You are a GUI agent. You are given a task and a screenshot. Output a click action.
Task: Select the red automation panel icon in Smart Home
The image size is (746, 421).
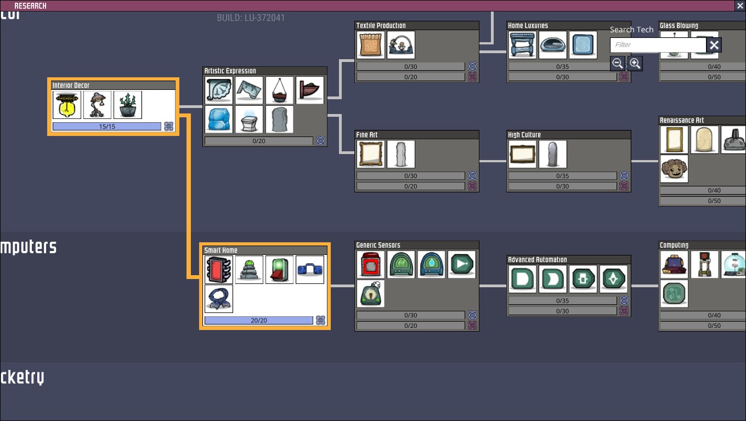tap(219, 270)
